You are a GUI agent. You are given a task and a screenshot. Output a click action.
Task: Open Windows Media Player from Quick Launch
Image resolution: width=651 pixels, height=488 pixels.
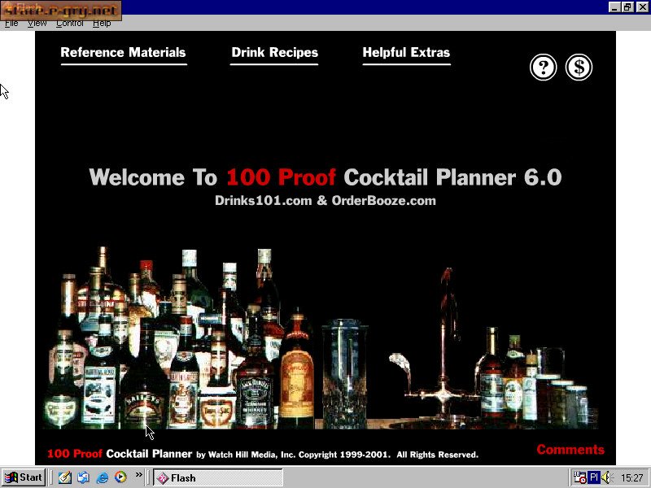pyautogui.click(x=120, y=477)
